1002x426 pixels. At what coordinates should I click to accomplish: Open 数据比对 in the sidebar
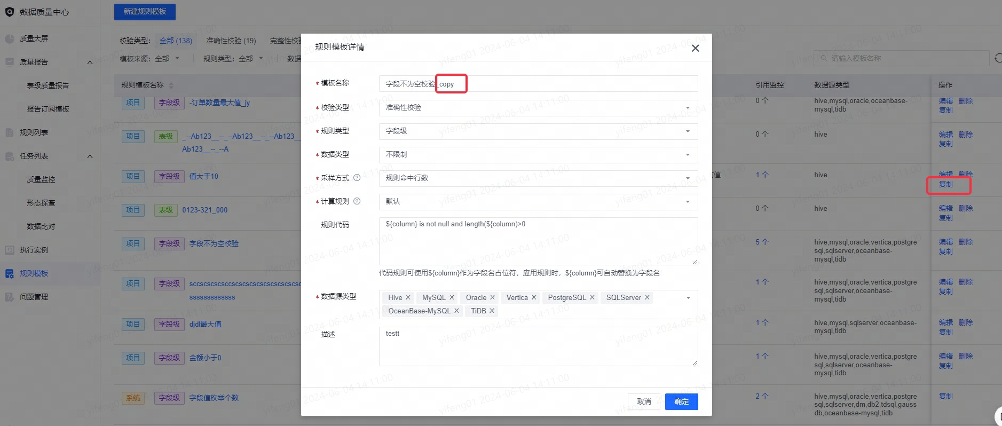tap(41, 226)
